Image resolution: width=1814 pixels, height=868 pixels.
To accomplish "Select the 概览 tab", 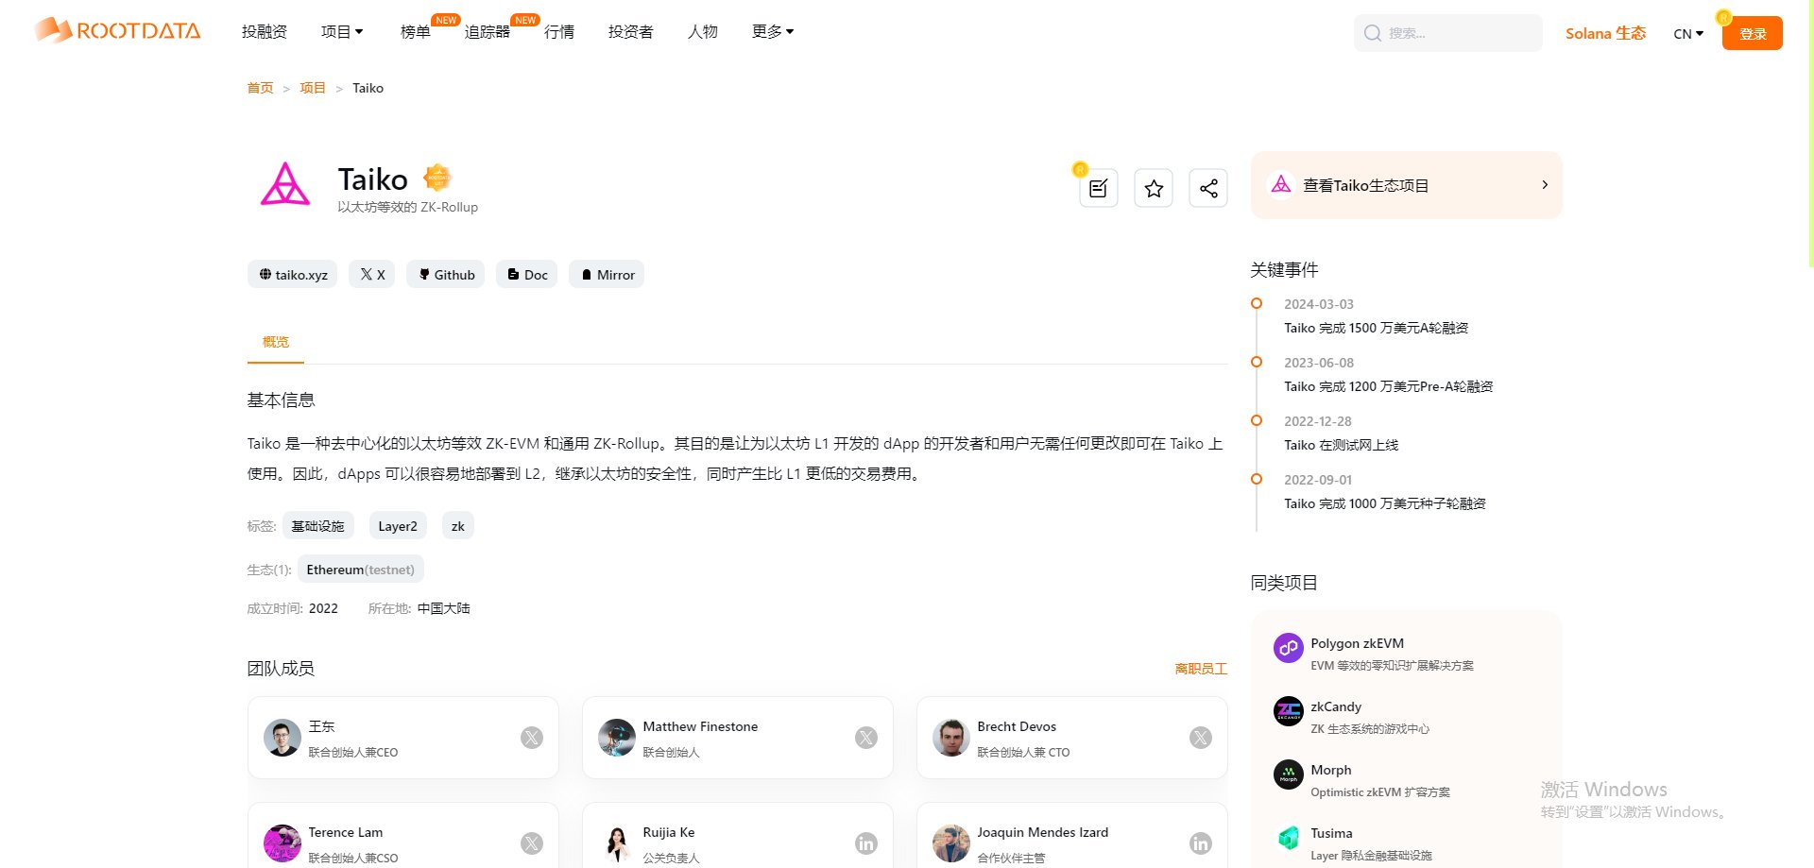I will (x=276, y=342).
